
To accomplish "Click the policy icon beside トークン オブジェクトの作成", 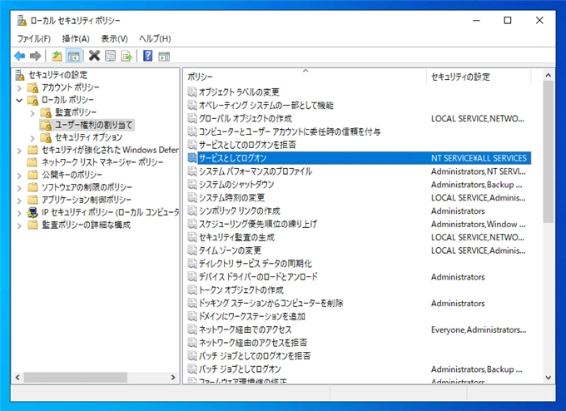I will point(192,290).
